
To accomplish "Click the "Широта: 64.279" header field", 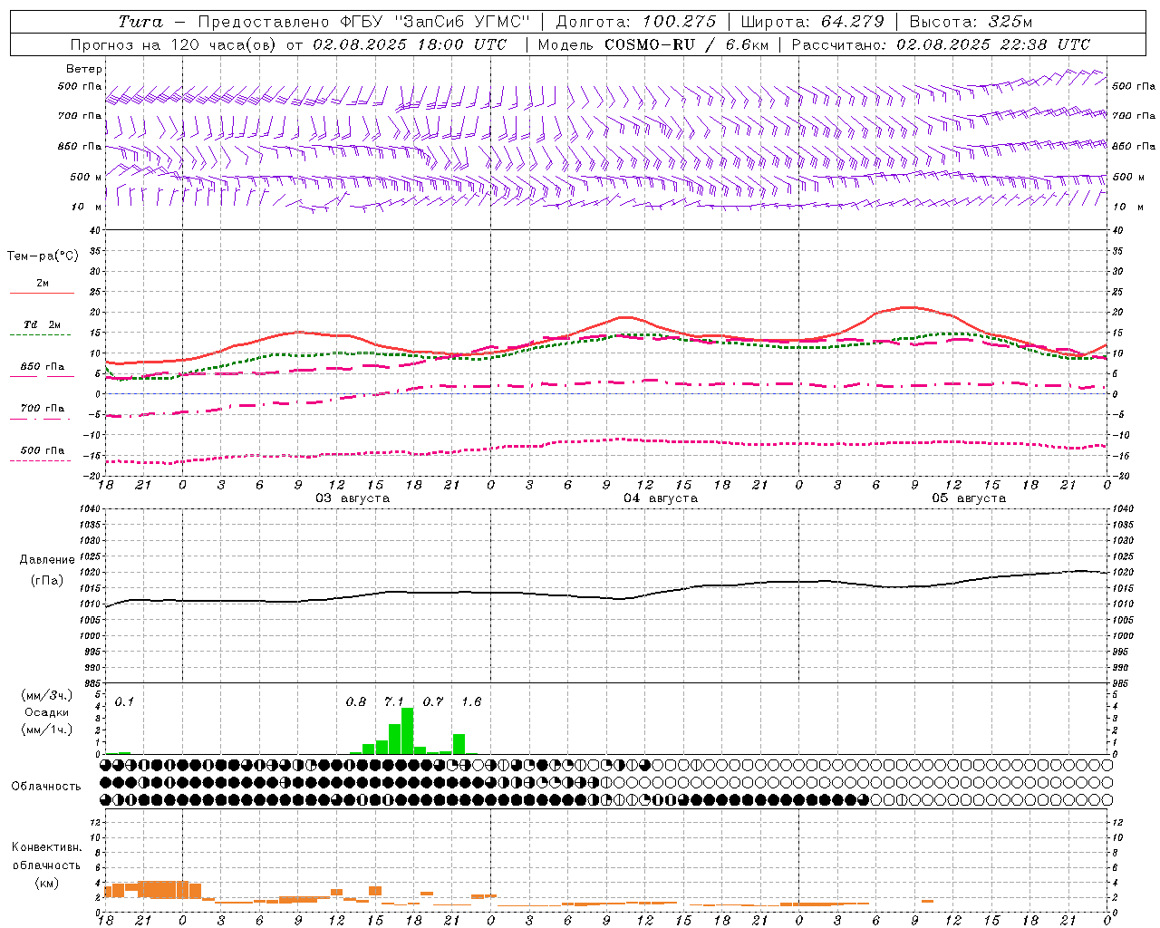I will point(812,22).
